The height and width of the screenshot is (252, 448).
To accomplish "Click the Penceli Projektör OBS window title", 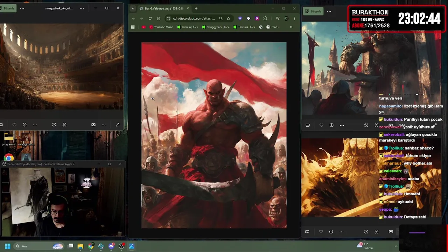I will click(x=41, y=164).
